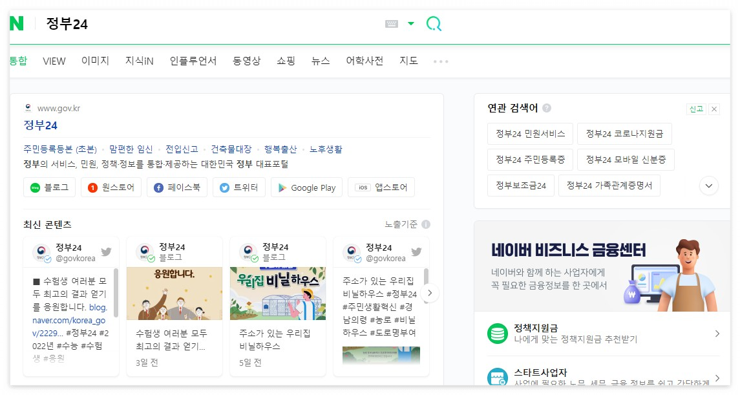
Task: Close the 연관 검색어 panel with the X
Action: (x=714, y=109)
